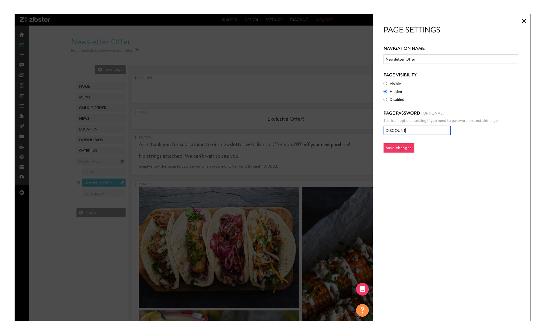Screen dimensions: 545x335
Task: Open the pink chat messenger bubble
Action: coord(362,289)
